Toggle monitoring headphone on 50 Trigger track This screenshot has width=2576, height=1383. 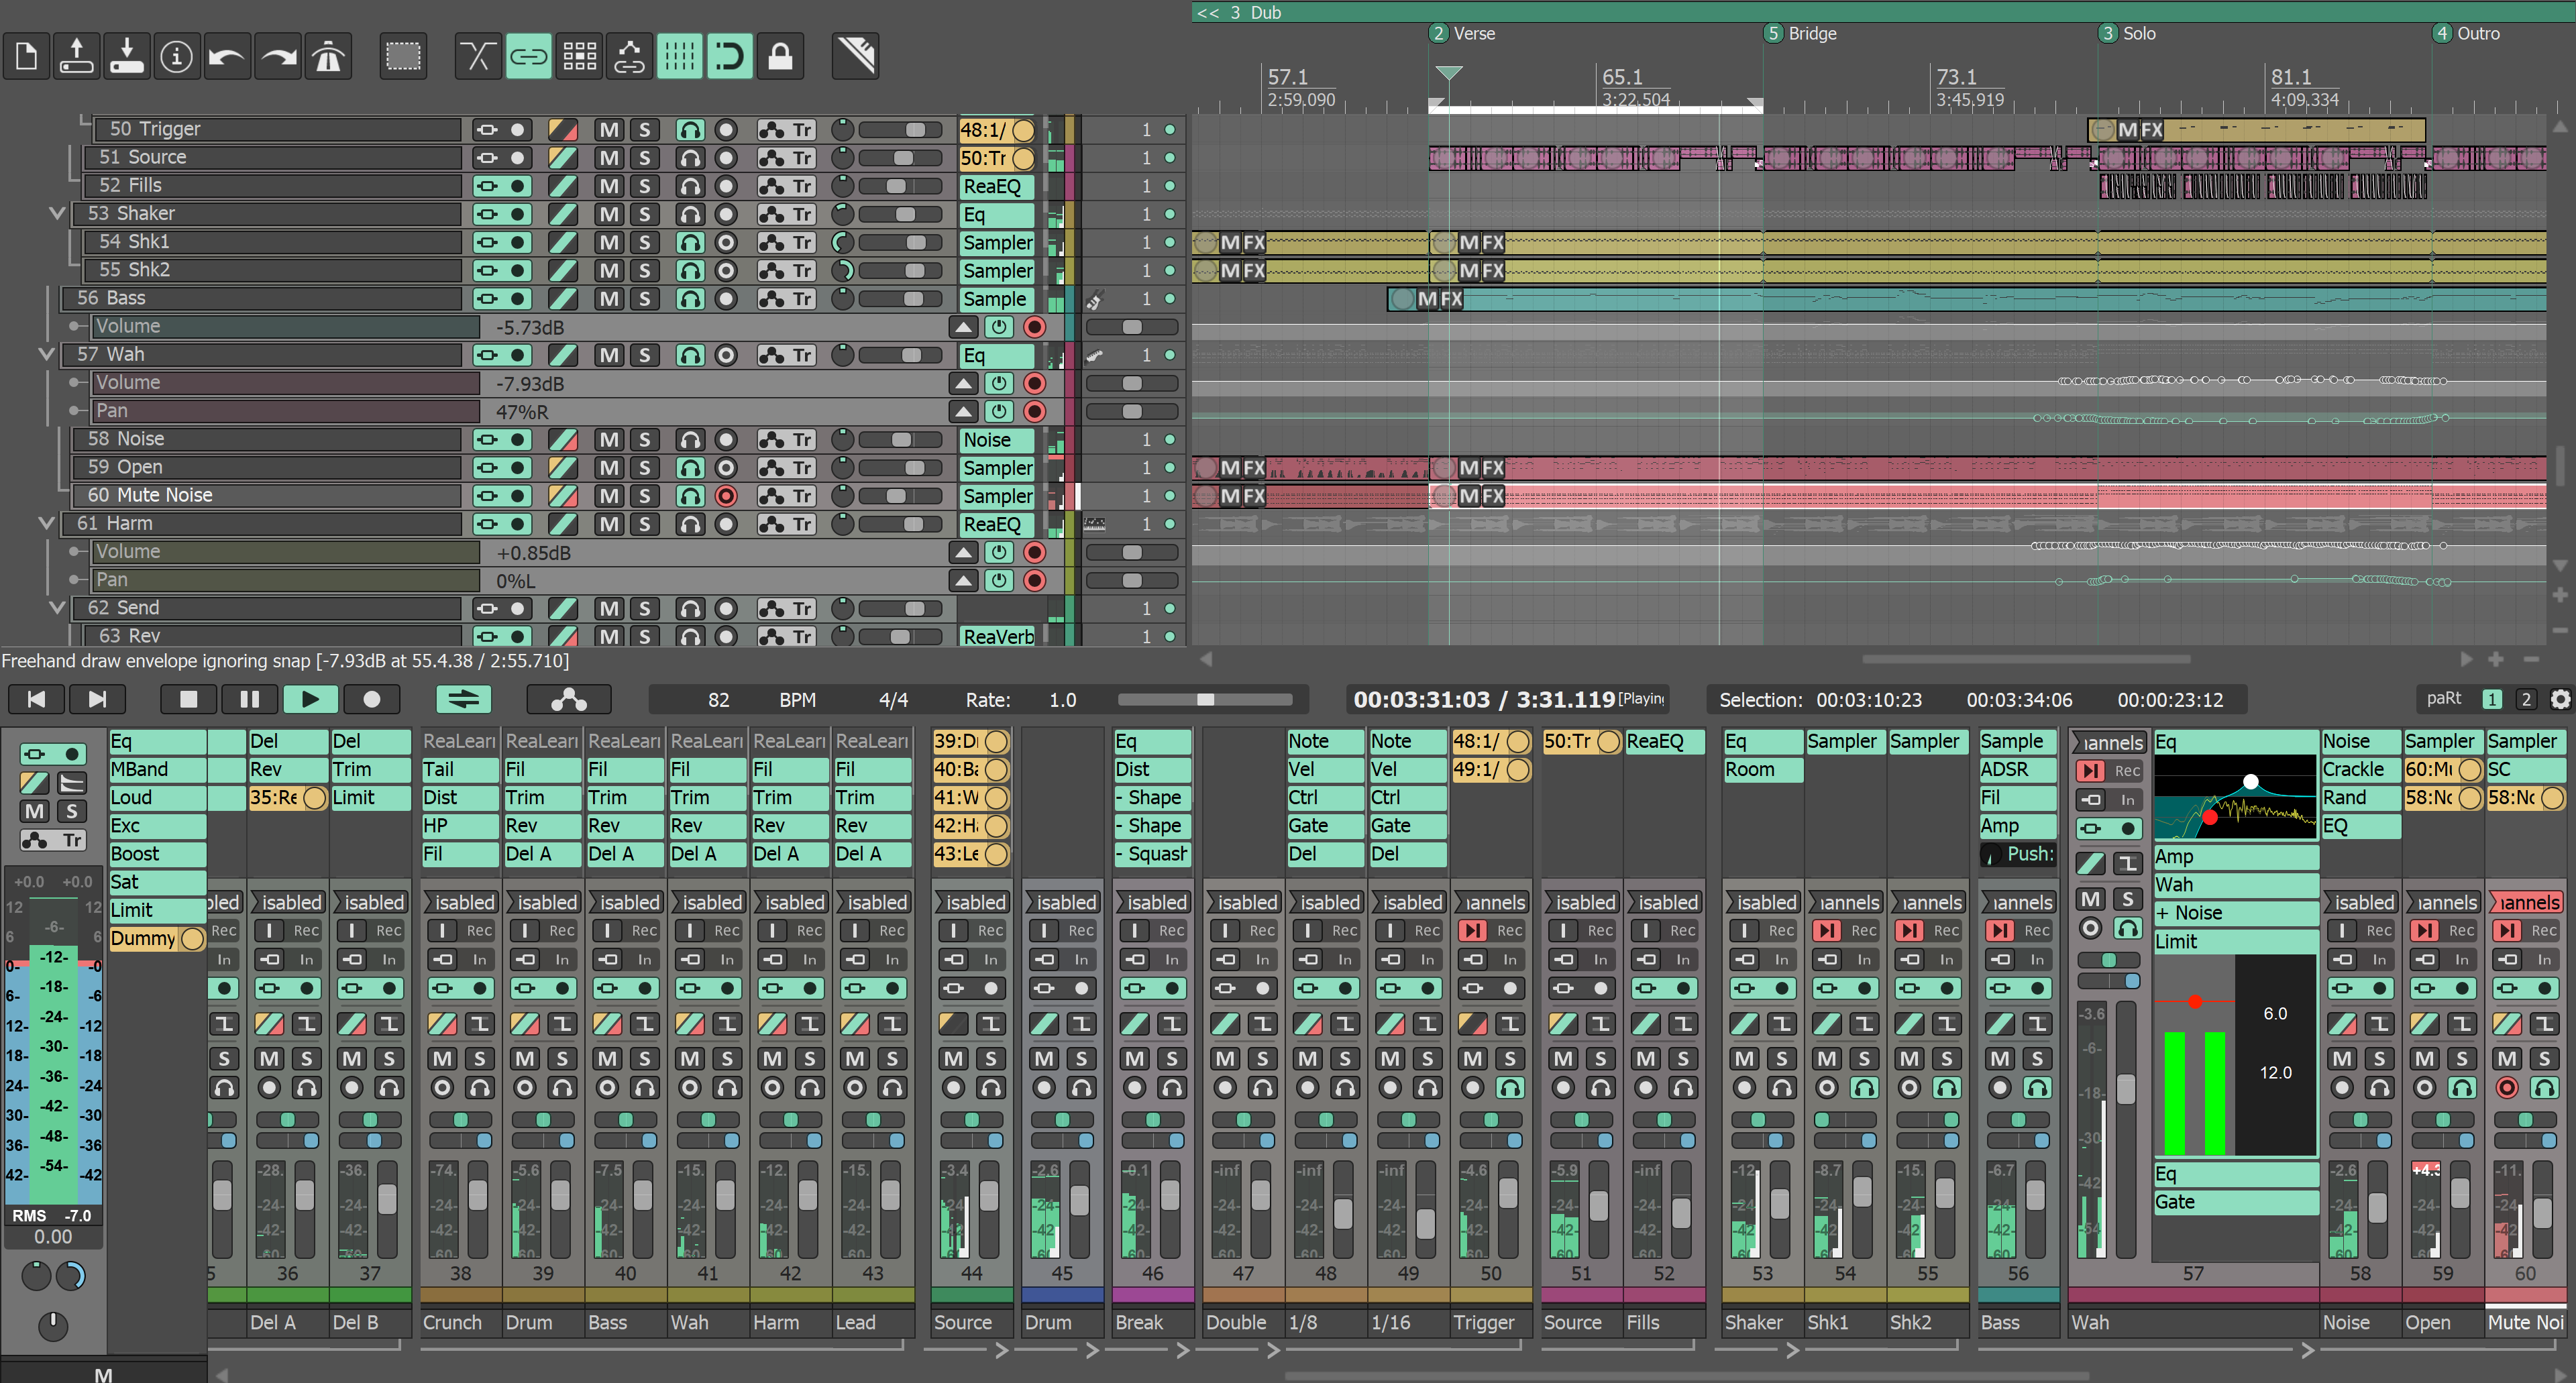pos(690,129)
